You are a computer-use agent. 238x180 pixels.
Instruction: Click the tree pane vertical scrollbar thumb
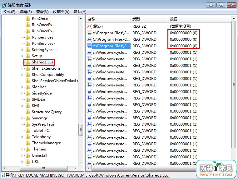coord(81,130)
